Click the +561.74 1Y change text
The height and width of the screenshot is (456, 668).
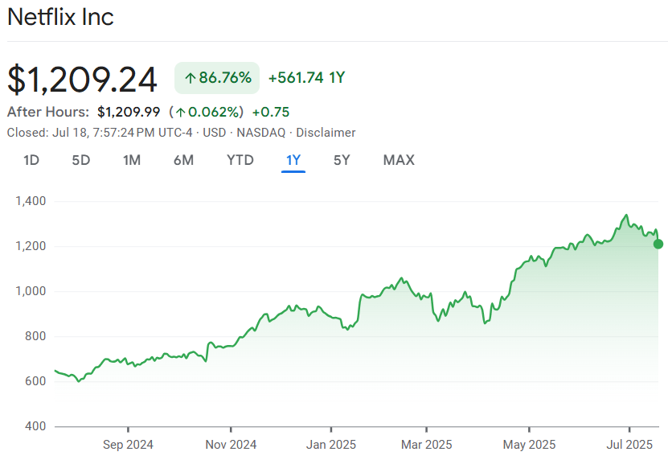click(307, 78)
